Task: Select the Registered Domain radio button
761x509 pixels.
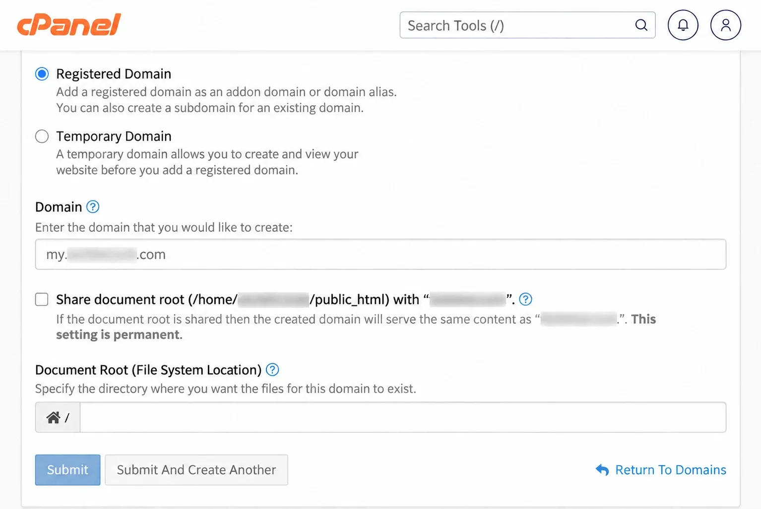Action: [42, 74]
